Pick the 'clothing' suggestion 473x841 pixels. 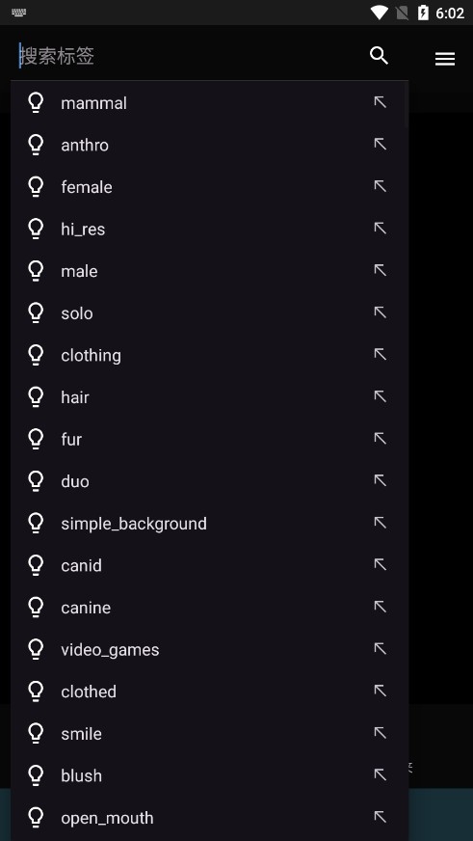pyautogui.click(x=209, y=355)
